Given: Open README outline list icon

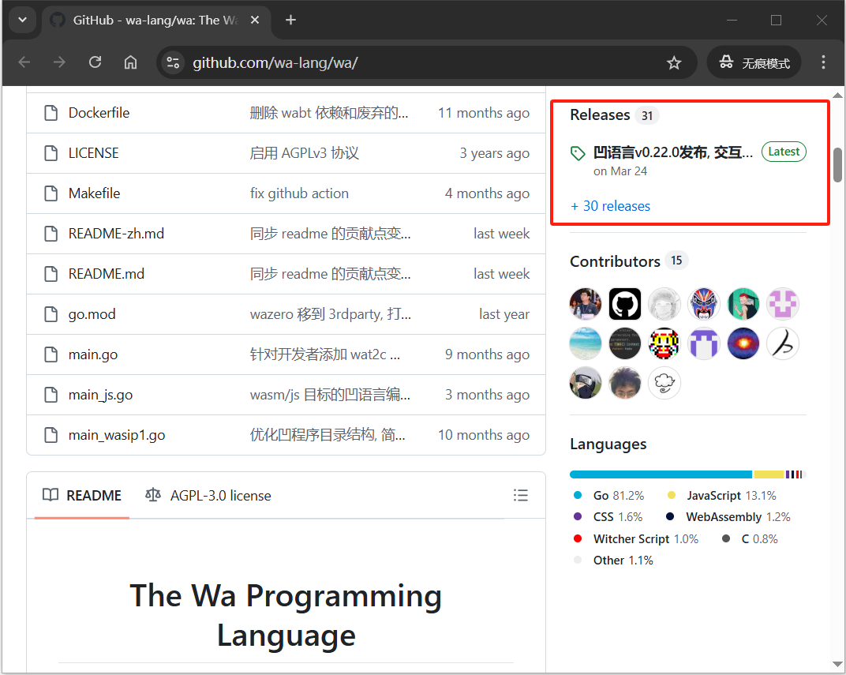Looking at the screenshot, I should tap(520, 495).
